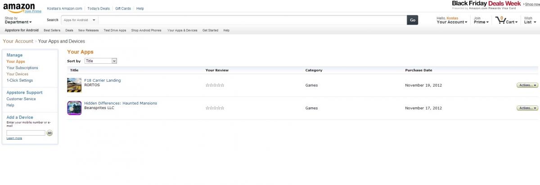Viewport: 540px width, 185px height.
Task: Open Hidden Differences app thumbnail
Action: [74, 108]
